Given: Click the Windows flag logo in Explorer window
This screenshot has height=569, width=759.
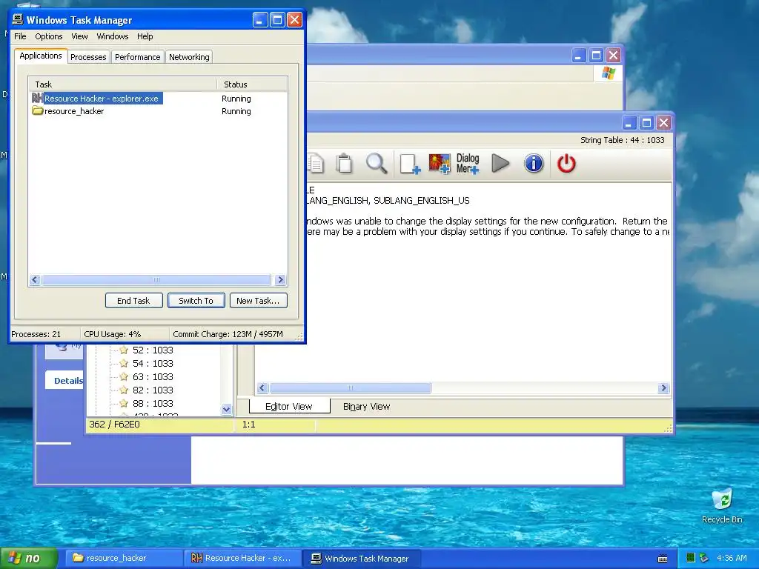Looking at the screenshot, I should [609, 73].
